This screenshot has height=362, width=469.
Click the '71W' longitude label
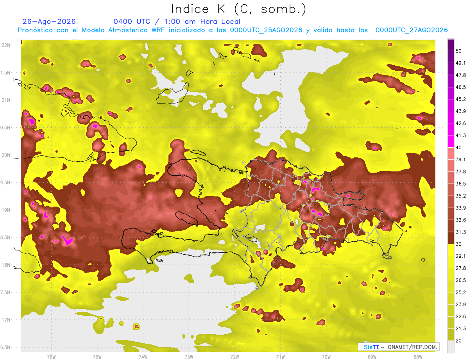(x=280, y=357)
